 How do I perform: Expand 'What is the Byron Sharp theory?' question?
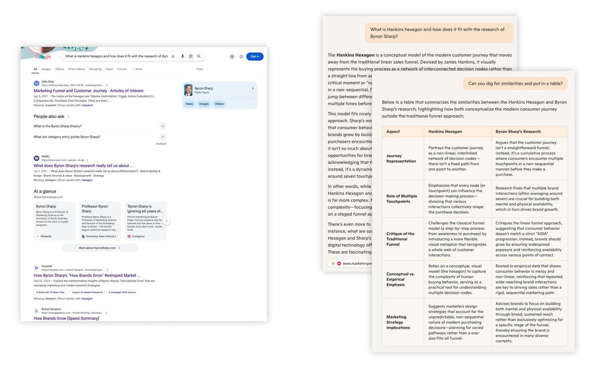click(100, 126)
